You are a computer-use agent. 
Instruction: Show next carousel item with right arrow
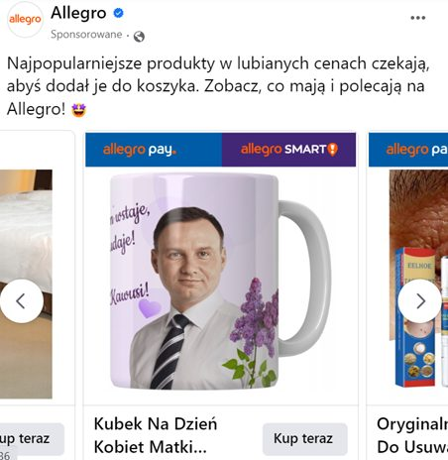point(420,301)
